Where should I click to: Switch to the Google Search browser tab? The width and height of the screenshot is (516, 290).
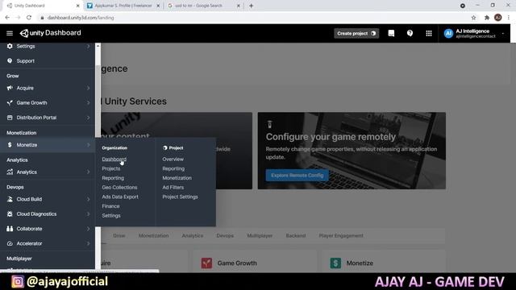point(203,6)
